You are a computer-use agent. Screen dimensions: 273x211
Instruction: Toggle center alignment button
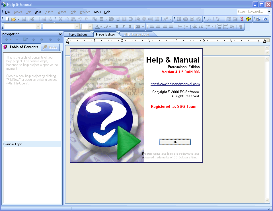pos(158,27)
